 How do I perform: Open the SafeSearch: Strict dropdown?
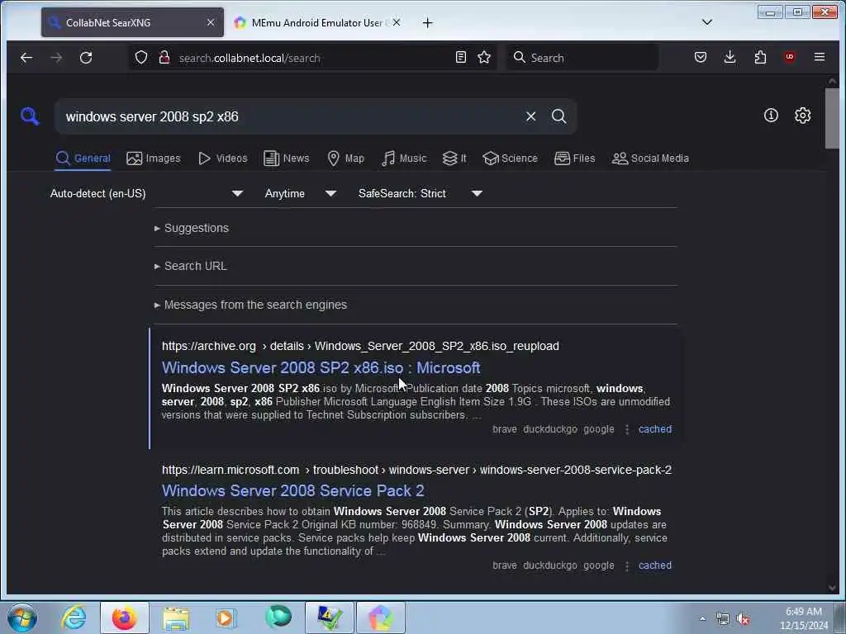point(421,193)
